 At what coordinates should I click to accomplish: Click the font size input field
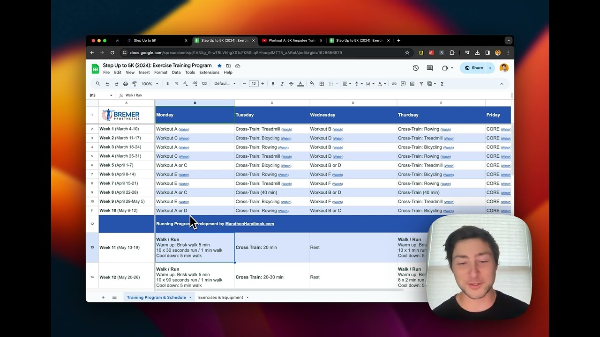(254, 84)
